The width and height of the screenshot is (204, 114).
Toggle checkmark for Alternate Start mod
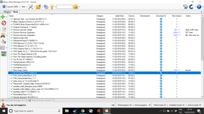[12, 19]
